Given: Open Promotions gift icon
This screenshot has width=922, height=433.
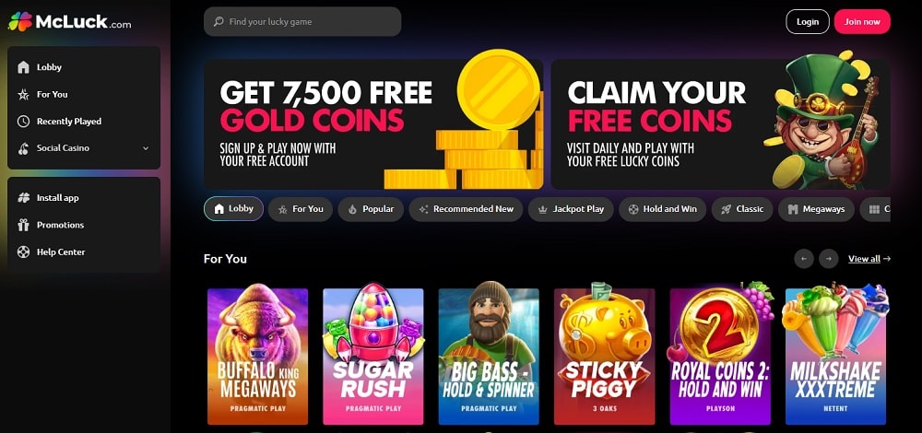Looking at the screenshot, I should 24,225.
